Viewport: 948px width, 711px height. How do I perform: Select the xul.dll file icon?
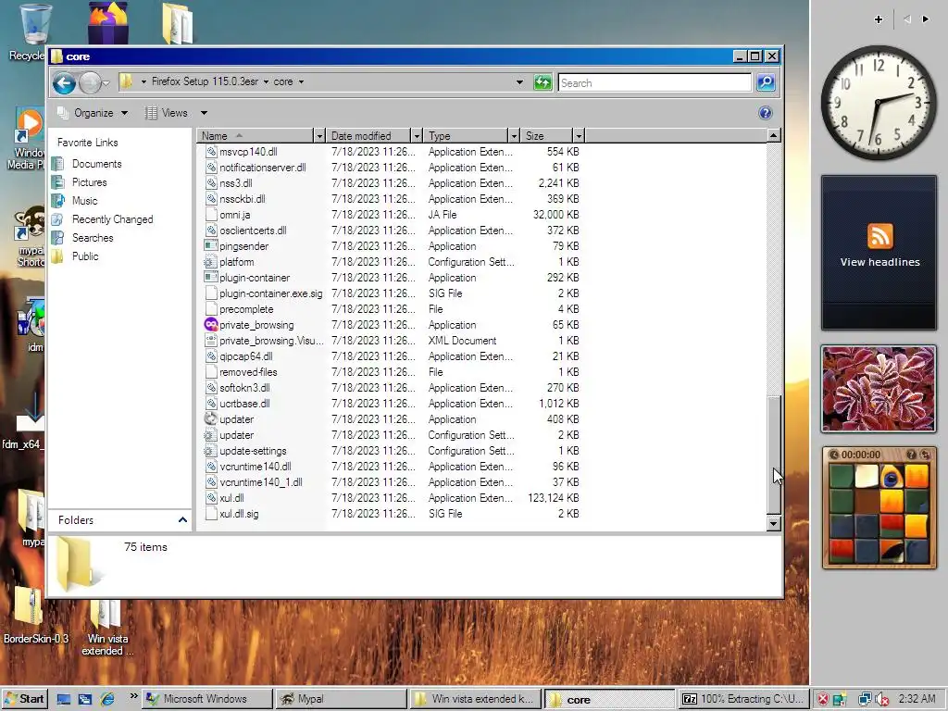(210, 497)
